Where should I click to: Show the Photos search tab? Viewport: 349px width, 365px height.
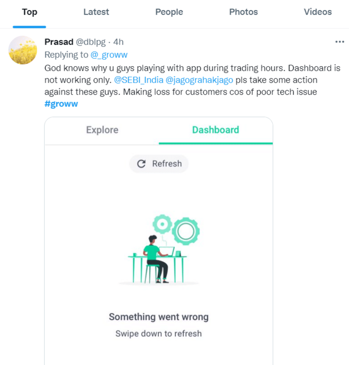243,12
